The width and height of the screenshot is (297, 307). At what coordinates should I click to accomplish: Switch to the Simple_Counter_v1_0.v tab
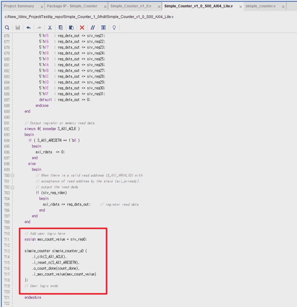click(131, 6)
